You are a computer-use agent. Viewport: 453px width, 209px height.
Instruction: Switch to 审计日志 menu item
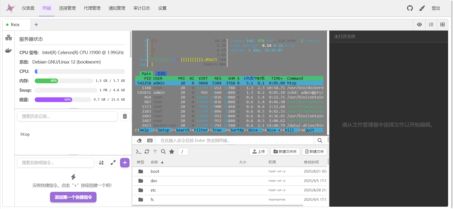click(x=142, y=8)
